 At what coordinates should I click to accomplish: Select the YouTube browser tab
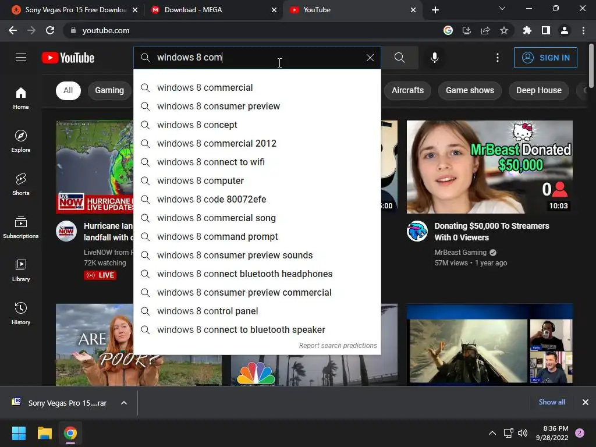coord(352,10)
